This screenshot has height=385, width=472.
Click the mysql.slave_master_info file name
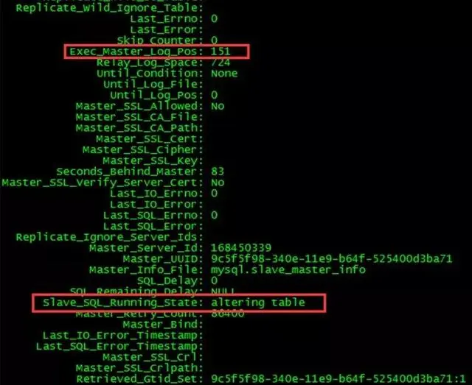tap(288, 270)
